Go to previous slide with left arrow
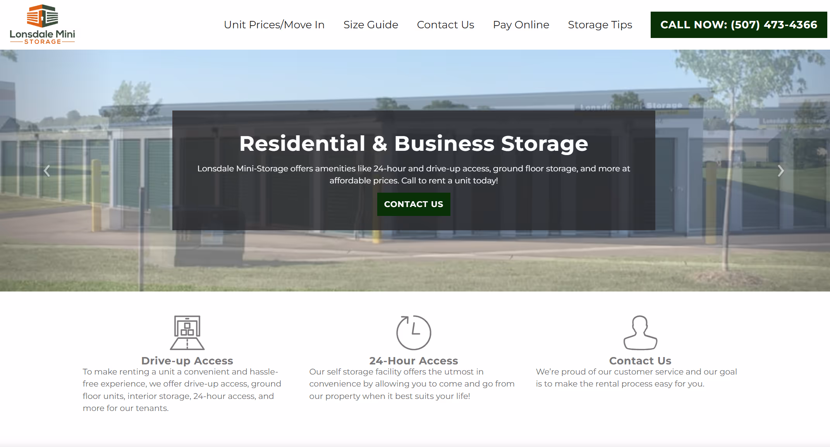The width and height of the screenshot is (830, 447). 47,171
